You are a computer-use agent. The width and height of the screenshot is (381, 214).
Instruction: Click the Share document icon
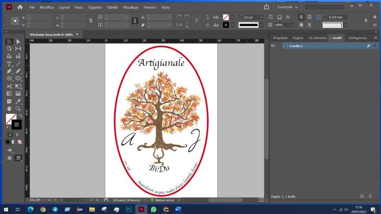pos(266,7)
